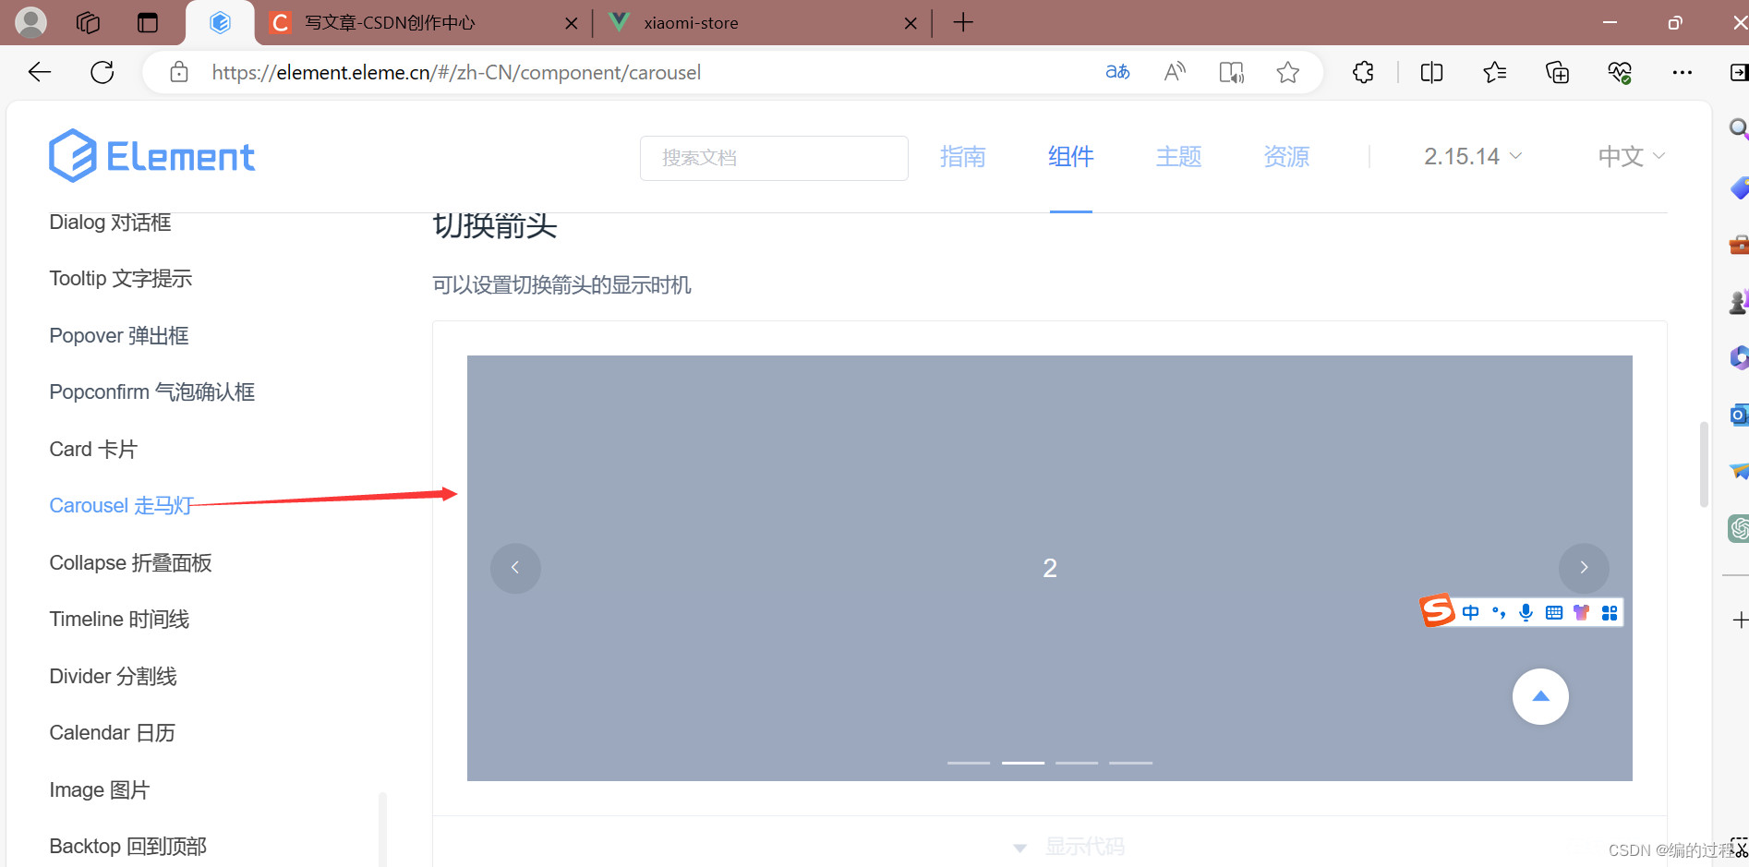Viewport: 1749px width, 867px height.
Task: Select first carousel indicator bar
Action: pyautogui.click(x=969, y=763)
